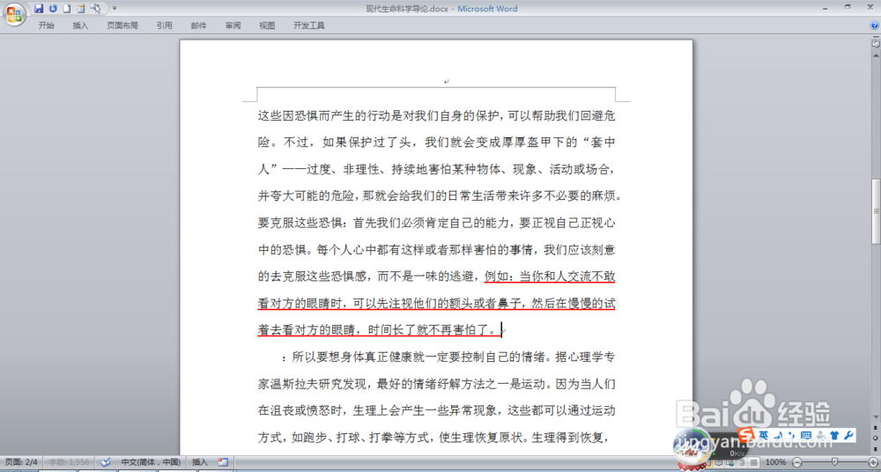Click Sogou input method S logo
Viewport: 881px width, 472px height.
click(746, 434)
